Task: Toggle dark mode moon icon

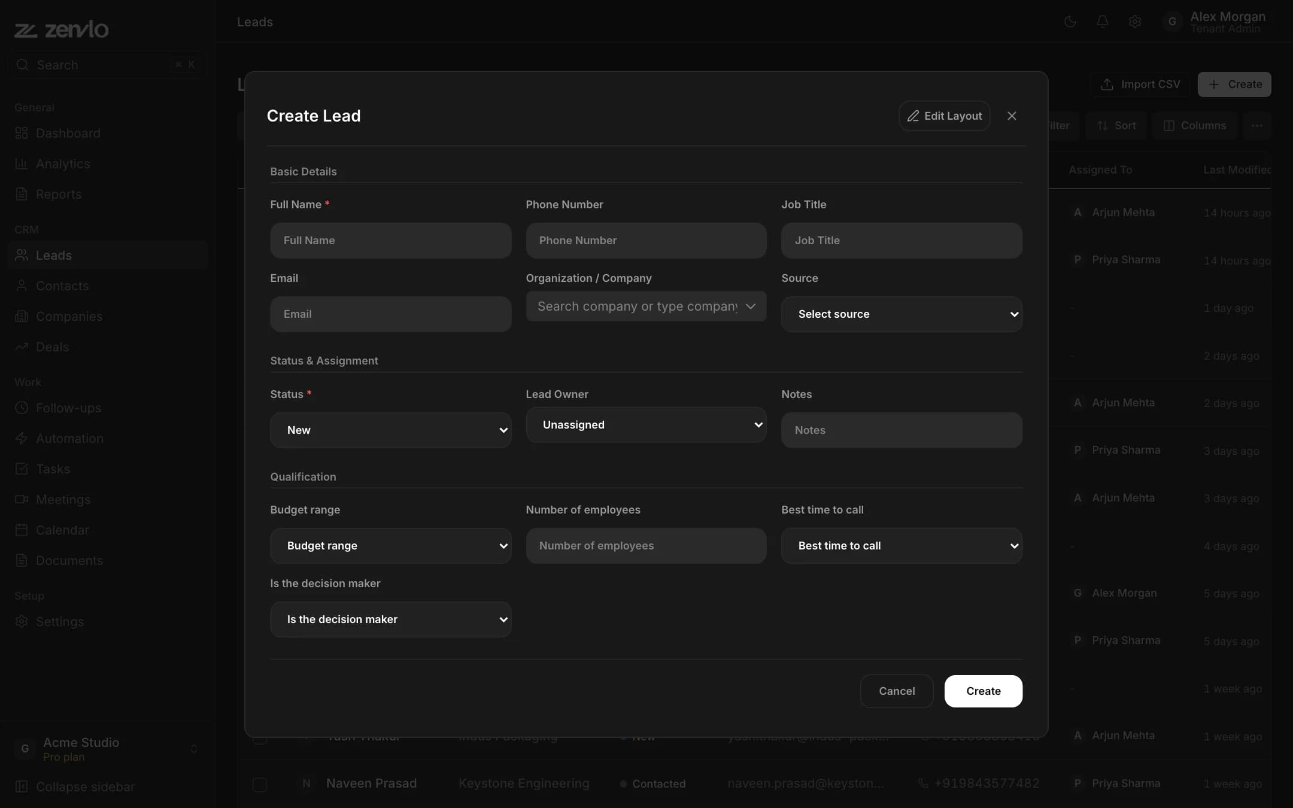Action: [x=1070, y=22]
